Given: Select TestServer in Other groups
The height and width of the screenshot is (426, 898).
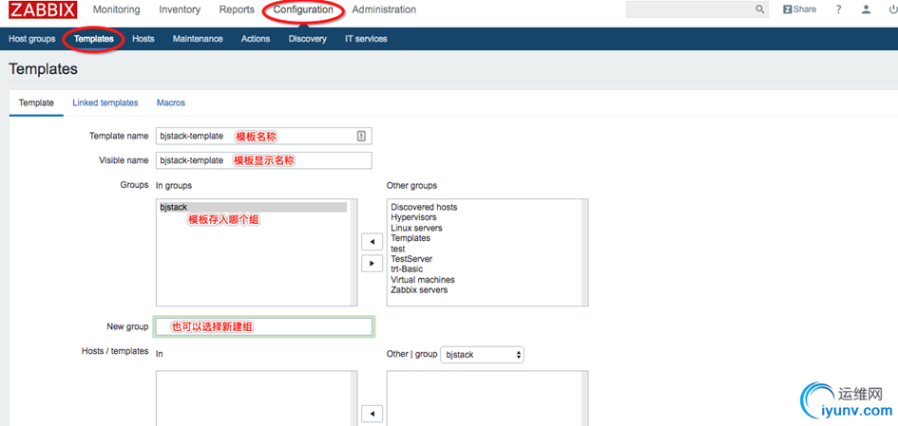Looking at the screenshot, I should [x=411, y=259].
